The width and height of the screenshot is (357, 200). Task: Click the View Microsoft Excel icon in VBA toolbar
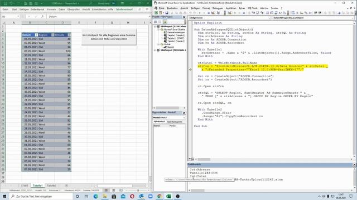pyautogui.click(x=156, y=13)
